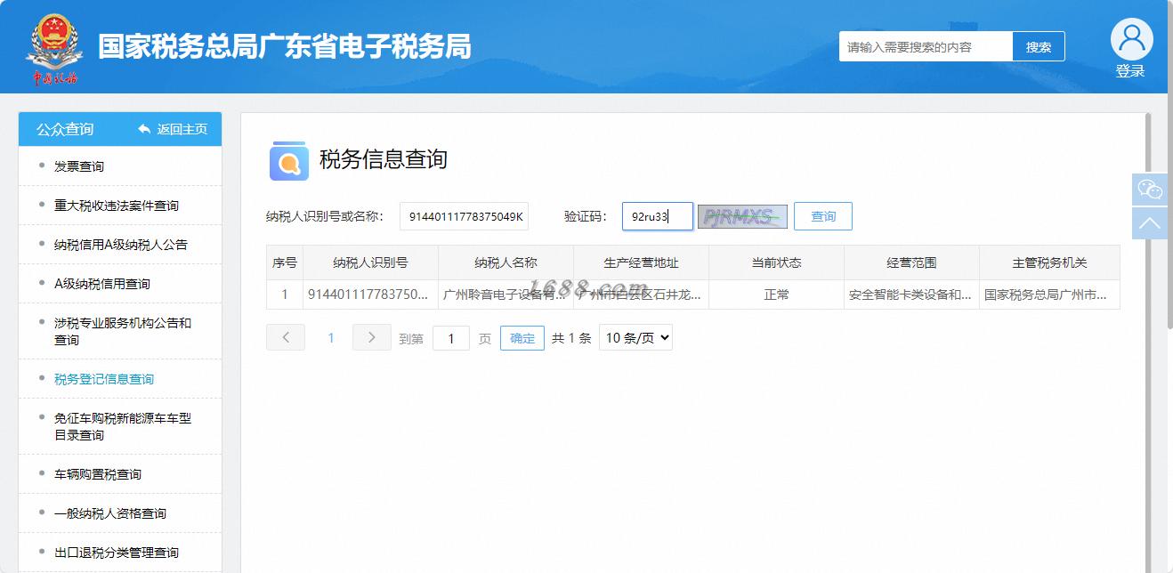Image resolution: width=1173 pixels, height=573 pixels.
Task: Click the 纳税人名称 column header
Action: click(506, 262)
